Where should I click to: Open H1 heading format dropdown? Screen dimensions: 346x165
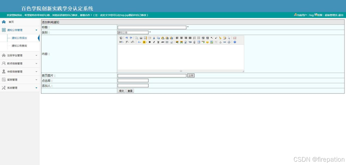pos(121,42)
